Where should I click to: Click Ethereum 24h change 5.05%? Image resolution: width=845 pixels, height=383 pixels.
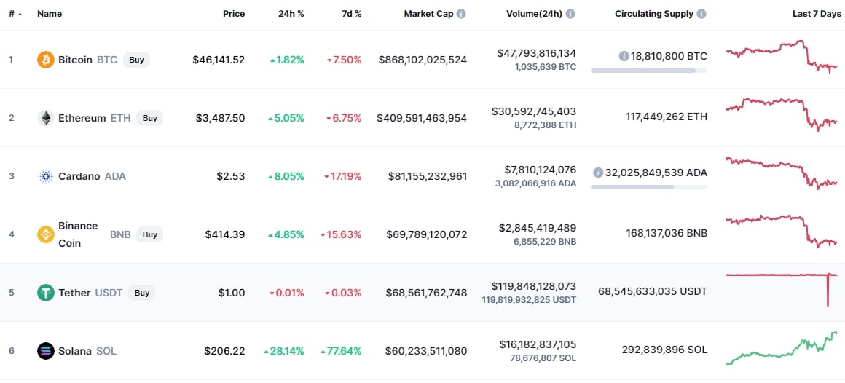287,118
